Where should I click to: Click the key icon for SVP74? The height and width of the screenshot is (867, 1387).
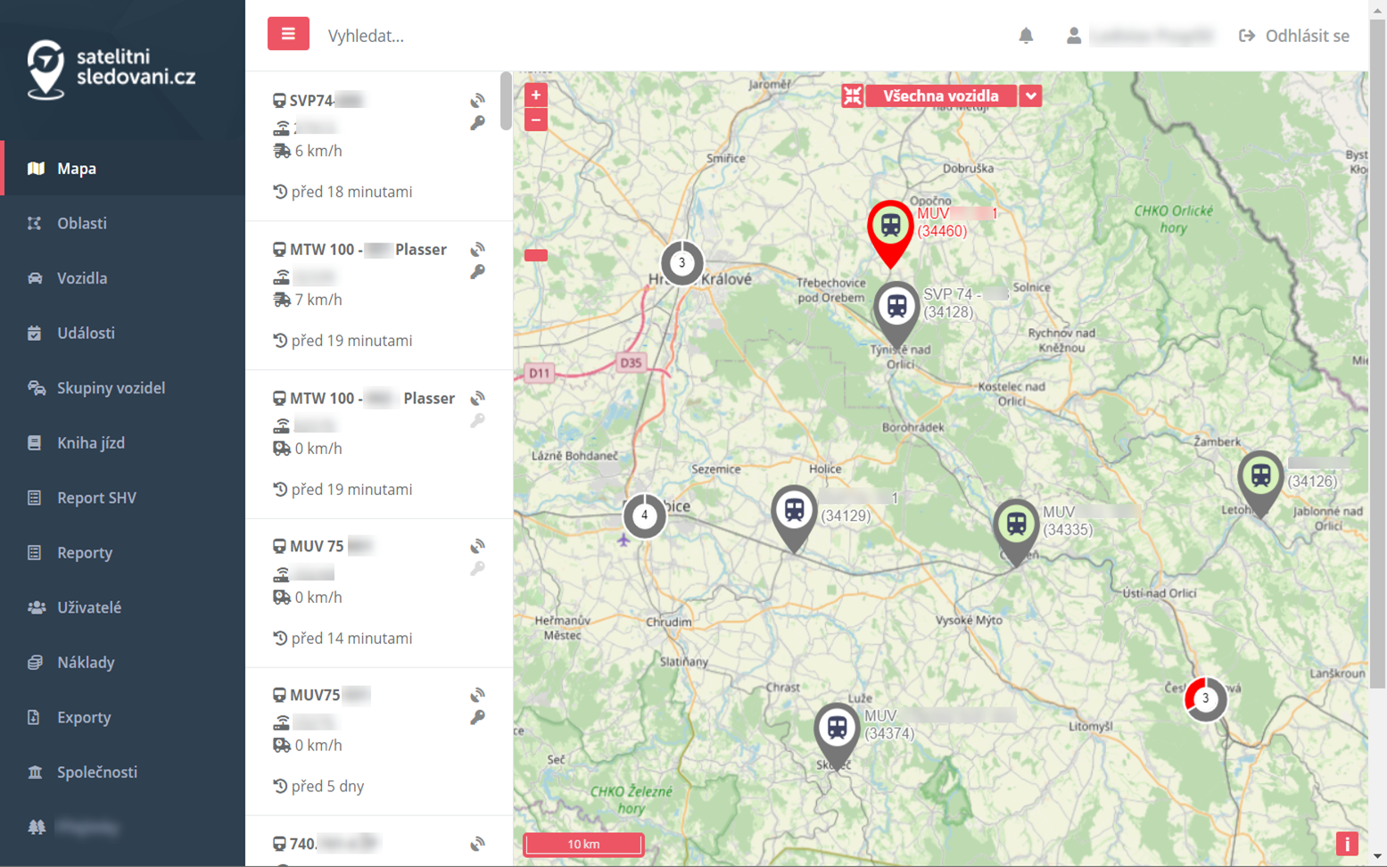click(x=478, y=123)
